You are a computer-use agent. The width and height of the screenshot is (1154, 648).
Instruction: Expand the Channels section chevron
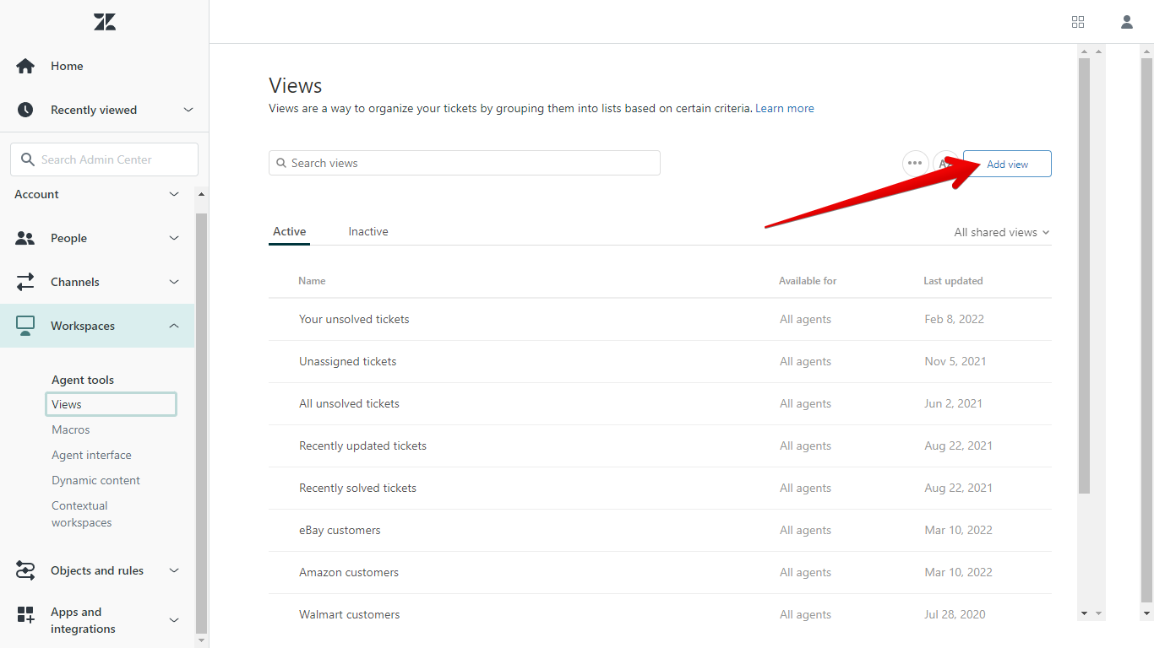tap(174, 282)
